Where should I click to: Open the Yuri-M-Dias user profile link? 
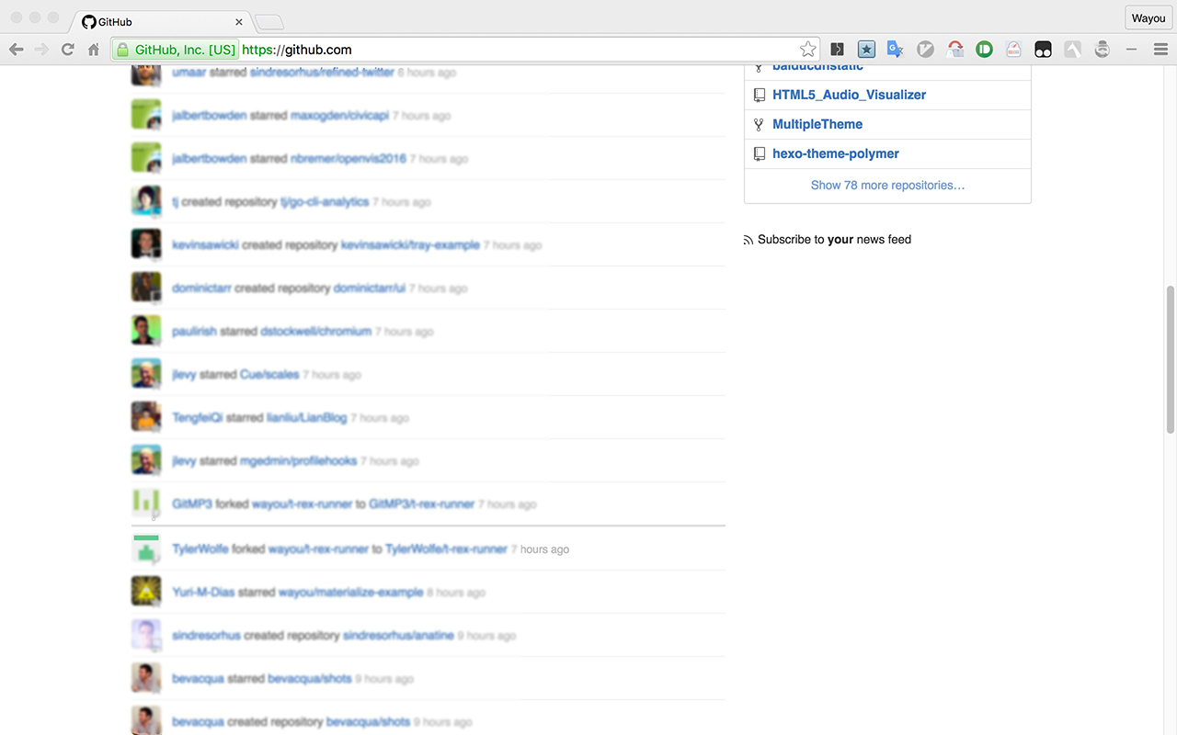click(x=203, y=593)
